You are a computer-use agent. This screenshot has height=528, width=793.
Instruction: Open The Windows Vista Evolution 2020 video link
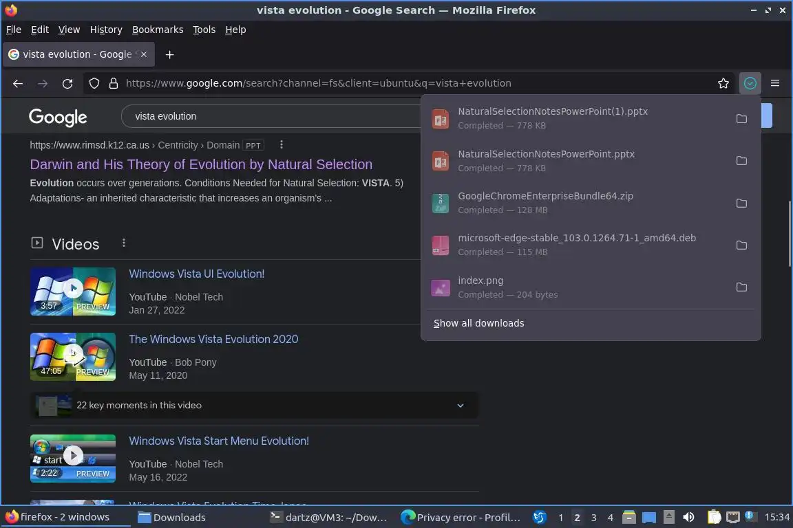pos(213,339)
